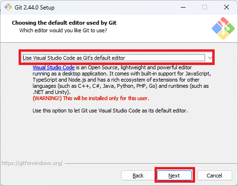
Task: Click the dropdown chevron arrow for editor selection
Action: click(210, 58)
